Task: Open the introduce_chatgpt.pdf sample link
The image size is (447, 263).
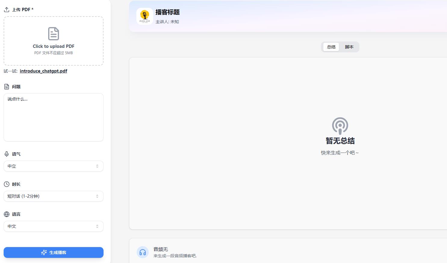Action: [x=43, y=71]
